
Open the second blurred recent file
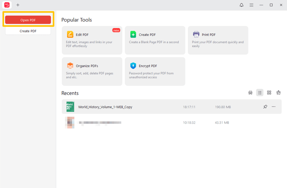click(100, 122)
